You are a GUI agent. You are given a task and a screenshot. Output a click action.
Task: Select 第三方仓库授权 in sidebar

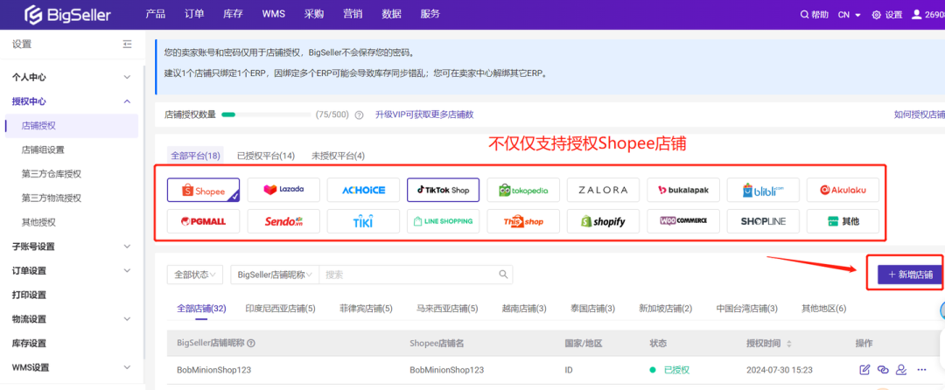(x=52, y=174)
